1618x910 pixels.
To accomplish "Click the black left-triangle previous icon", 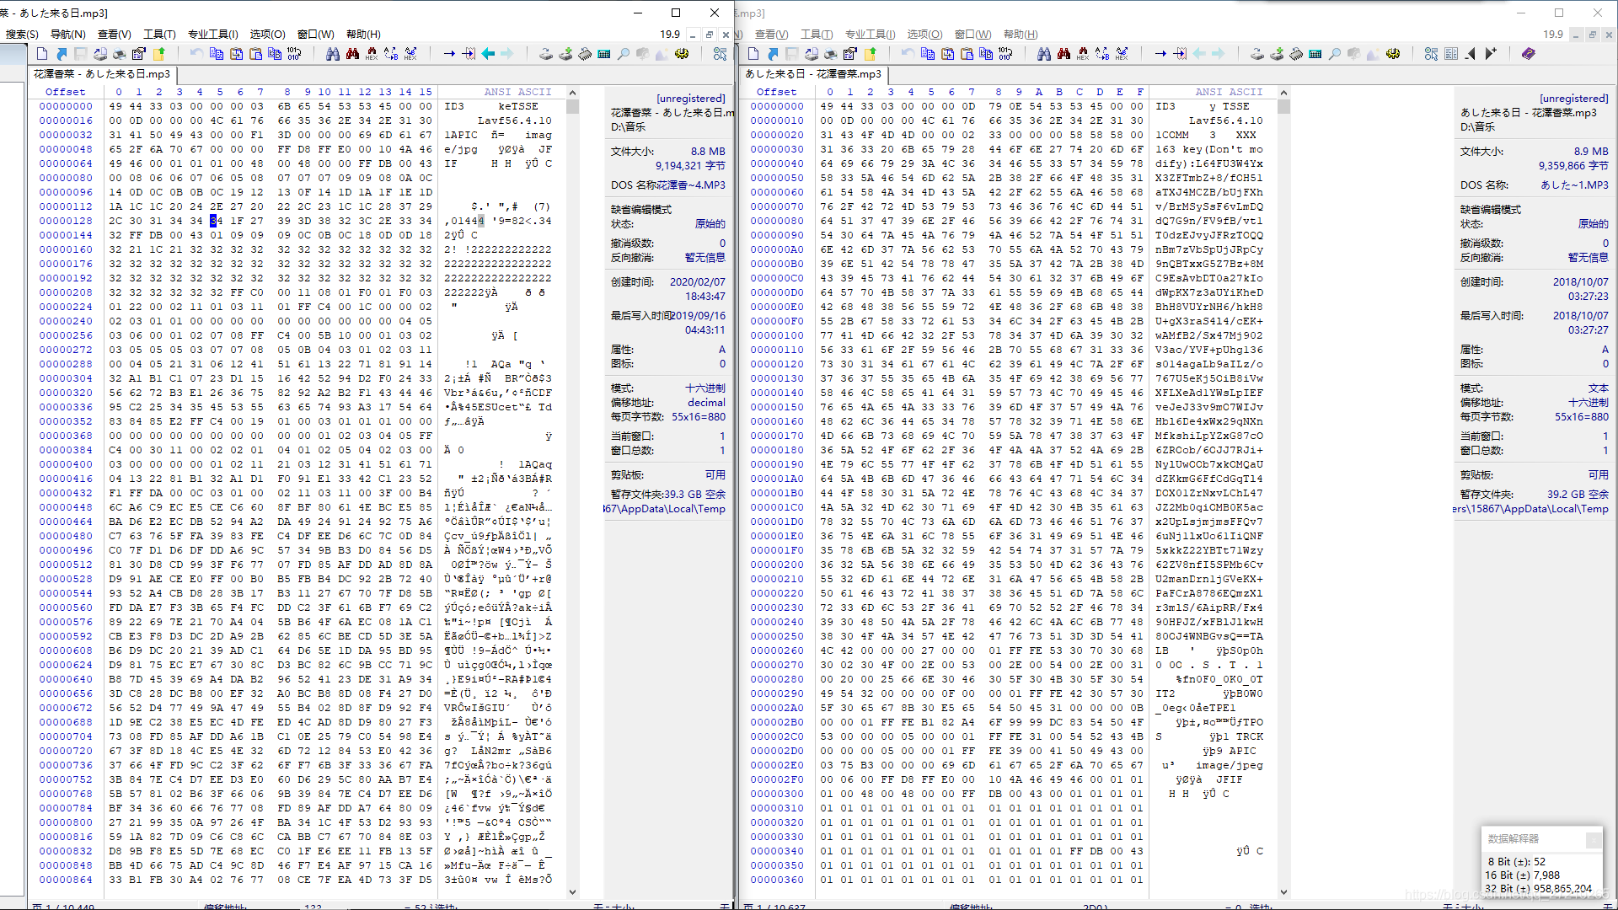I will click(1471, 54).
